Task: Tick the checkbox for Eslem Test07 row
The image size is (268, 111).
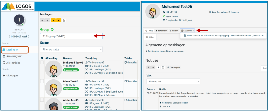Action: [42, 81]
